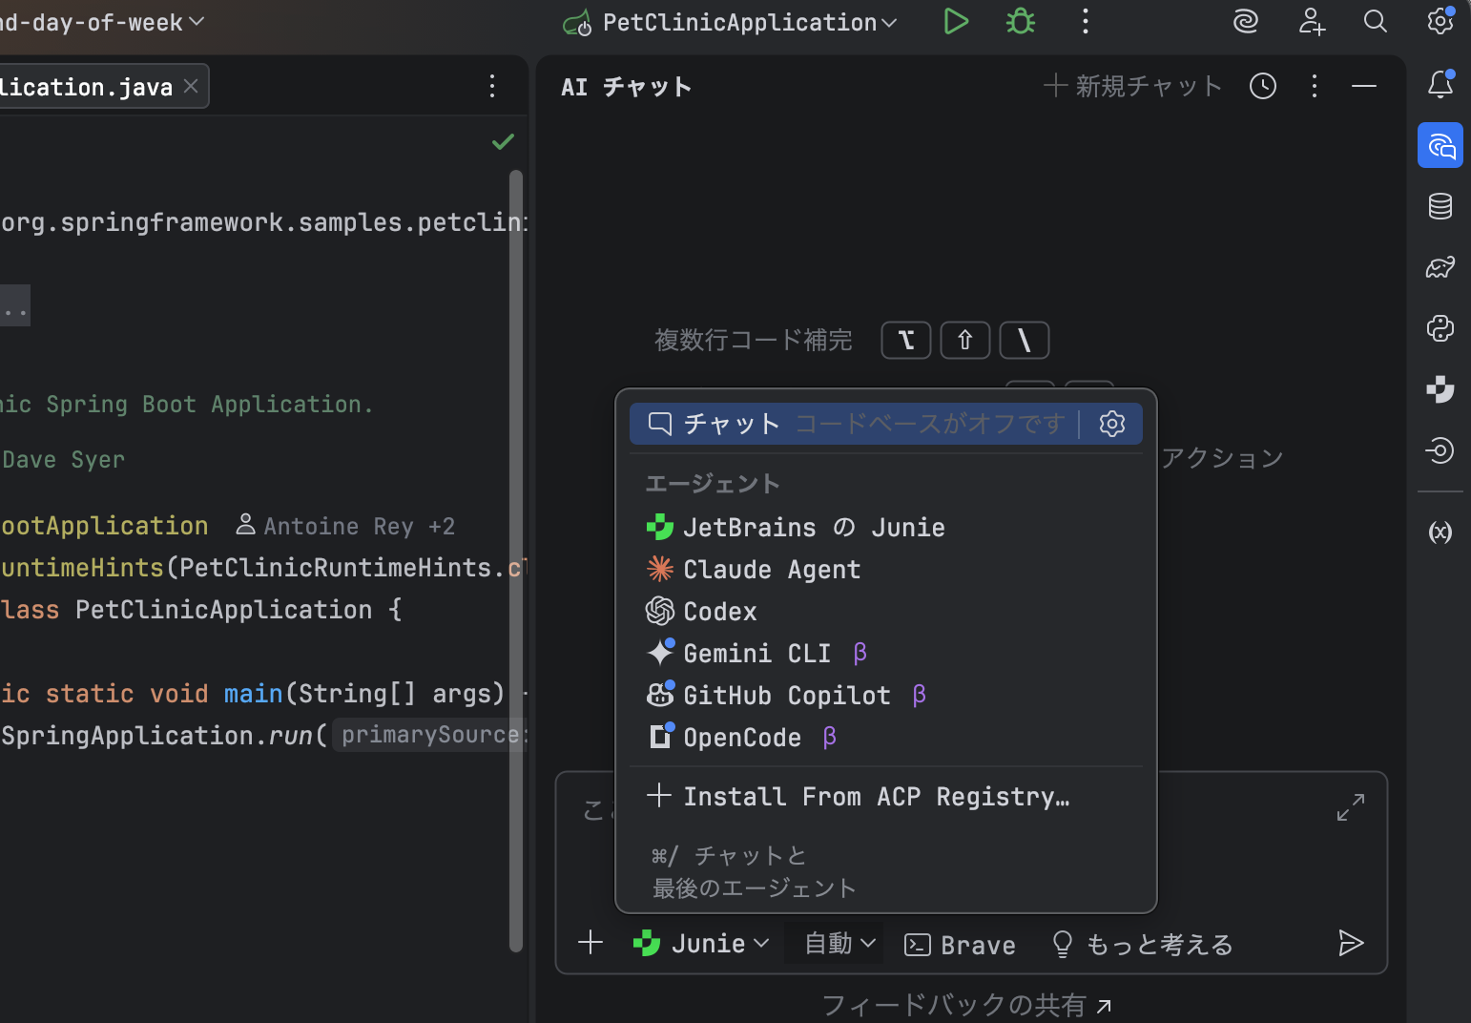The width and height of the screenshot is (1471, 1023).
Task: Click the chat codebase settings gear
Action: tap(1112, 424)
